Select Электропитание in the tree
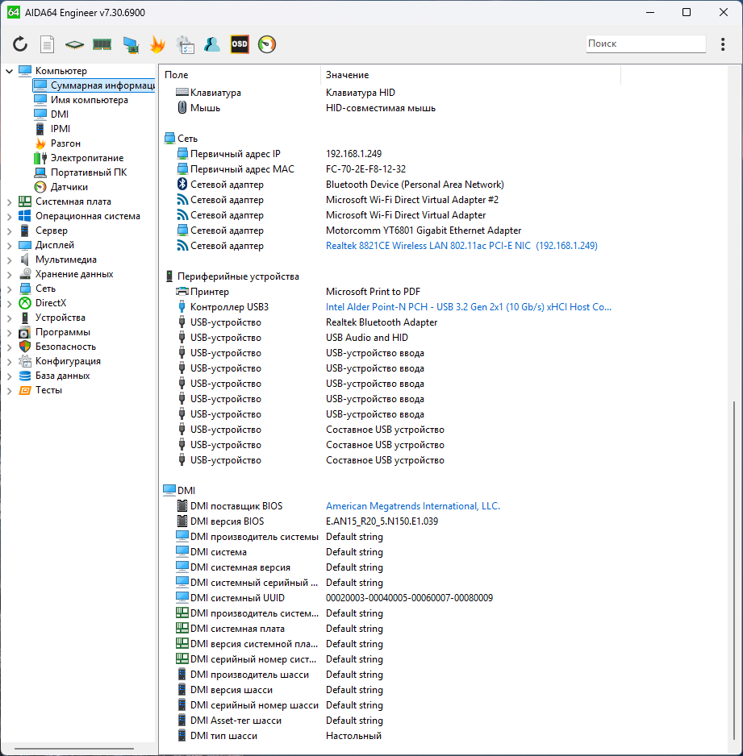The width and height of the screenshot is (743, 756). (x=87, y=158)
